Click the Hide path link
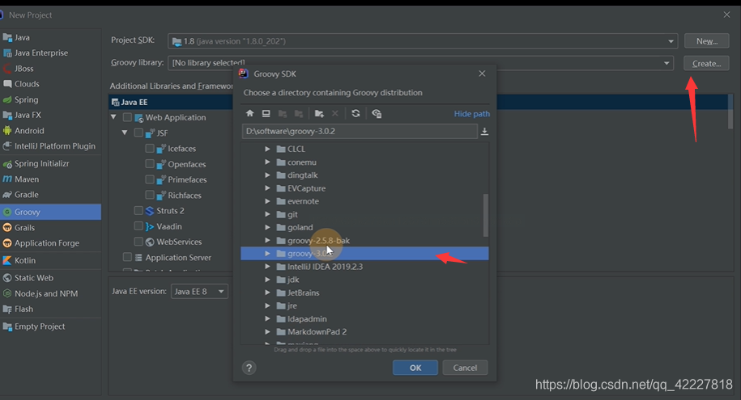This screenshot has height=400, width=741. pos(471,114)
